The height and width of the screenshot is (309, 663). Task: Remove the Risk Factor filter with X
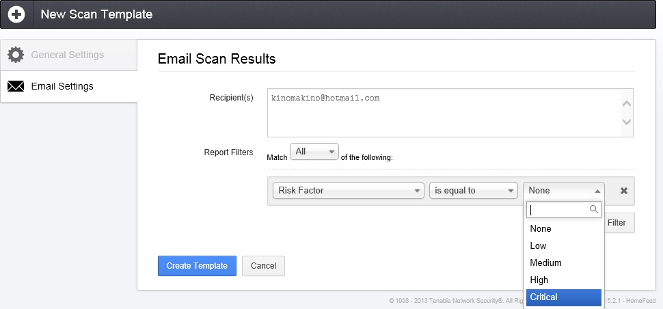click(623, 191)
